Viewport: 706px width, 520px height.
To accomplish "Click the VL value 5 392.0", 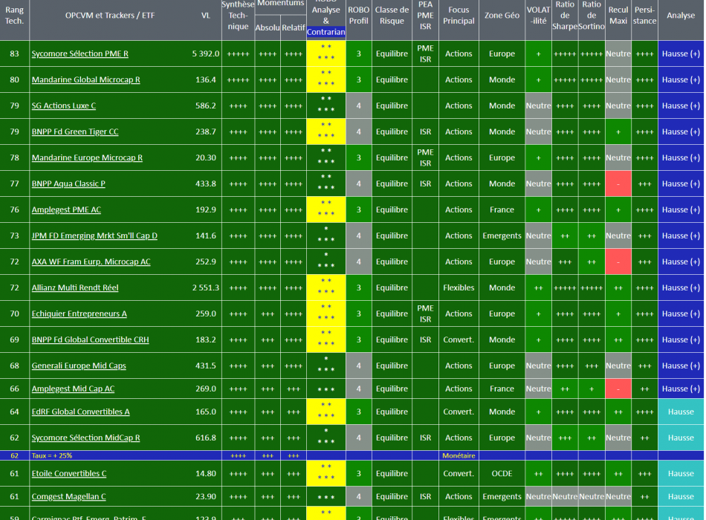I will click(x=205, y=53).
